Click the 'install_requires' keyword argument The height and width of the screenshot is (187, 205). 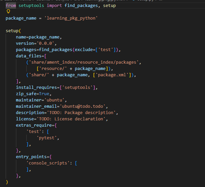(36, 88)
